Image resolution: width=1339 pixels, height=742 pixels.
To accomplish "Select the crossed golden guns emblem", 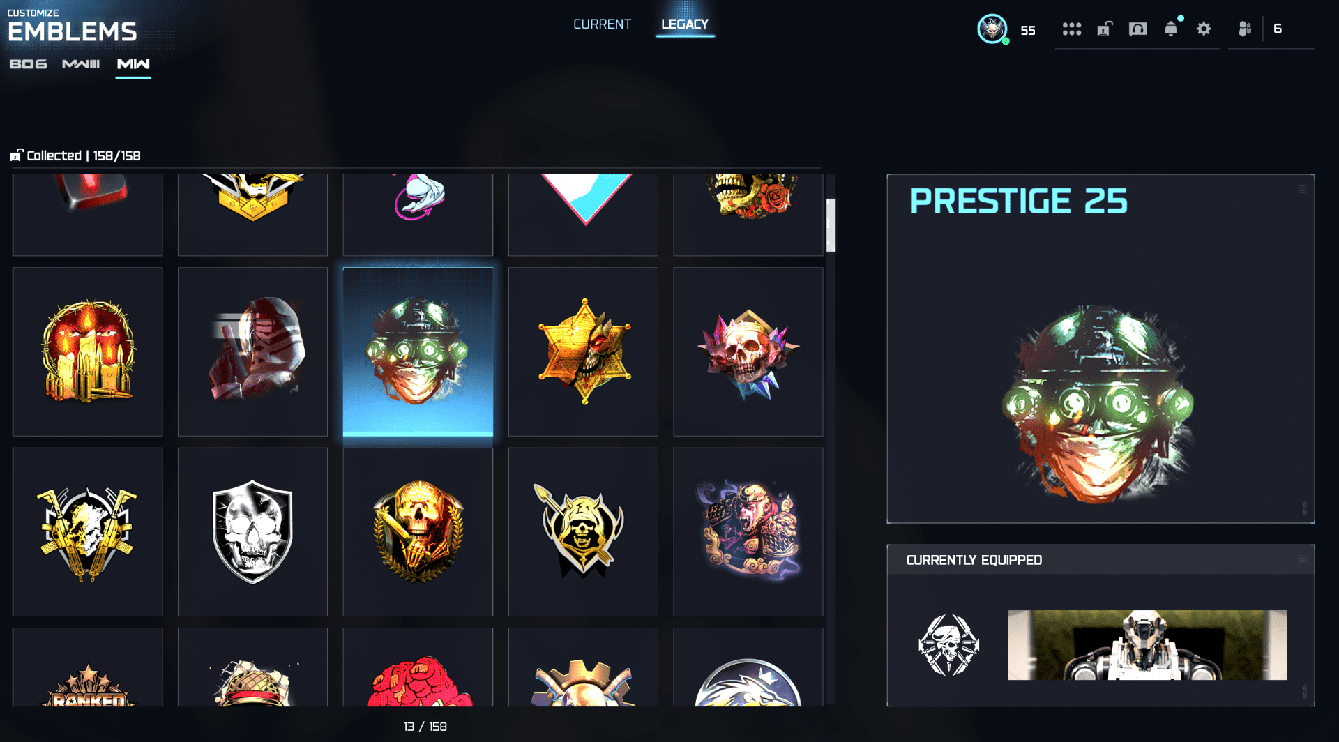I will 87,531.
